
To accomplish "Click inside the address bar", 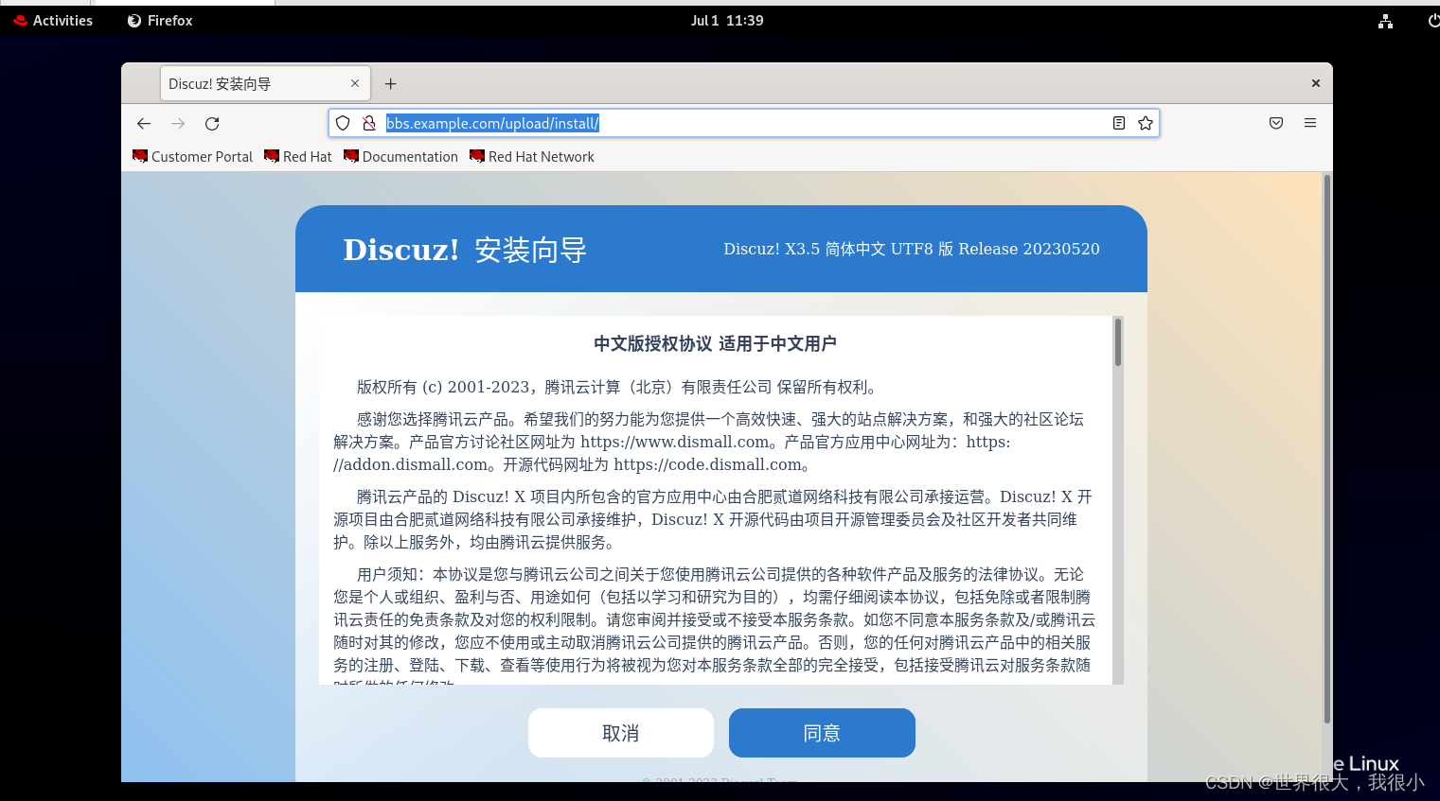I will point(663,123).
